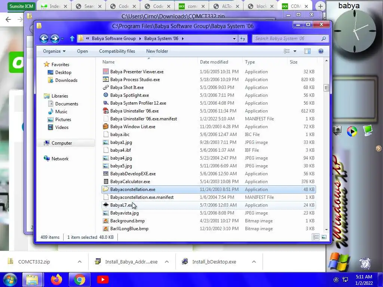Select BabyaL7.exe icon
This screenshot has height=287, width=383.
click(106, 205)
